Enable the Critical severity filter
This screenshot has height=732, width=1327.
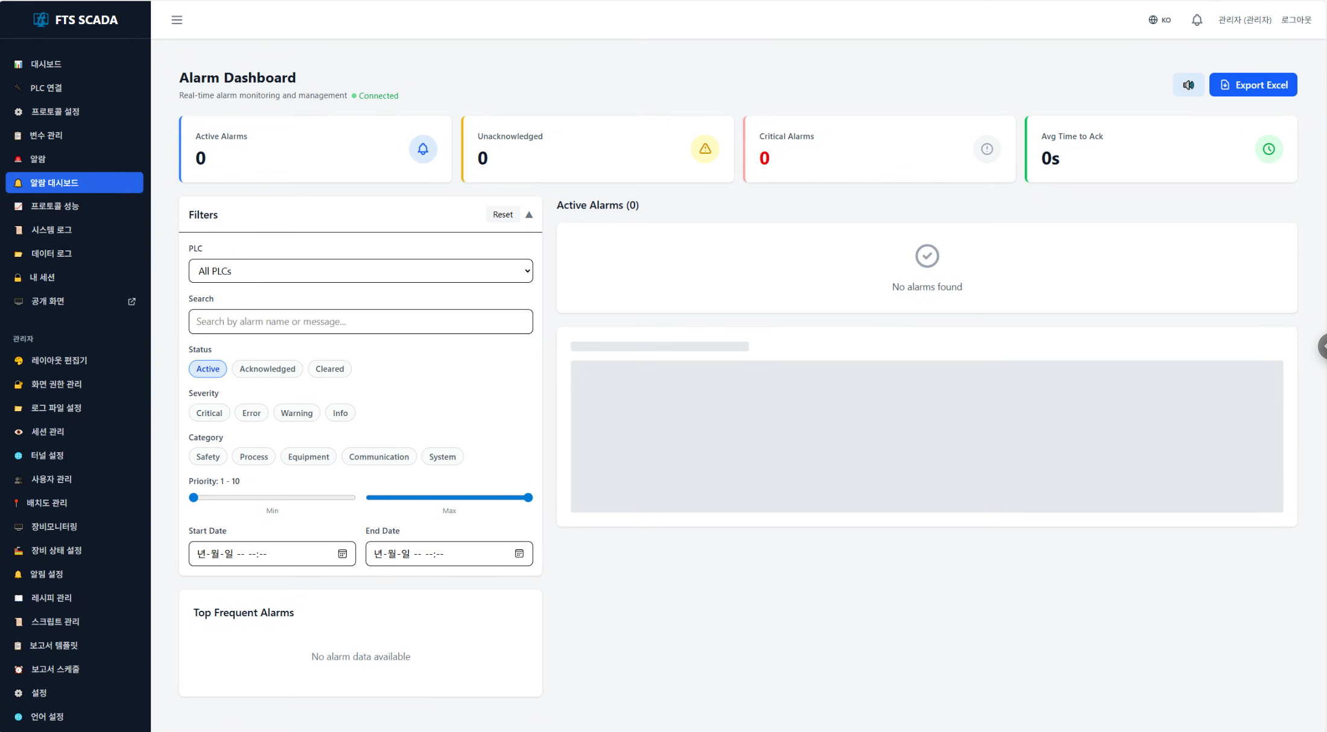(209, 413)
